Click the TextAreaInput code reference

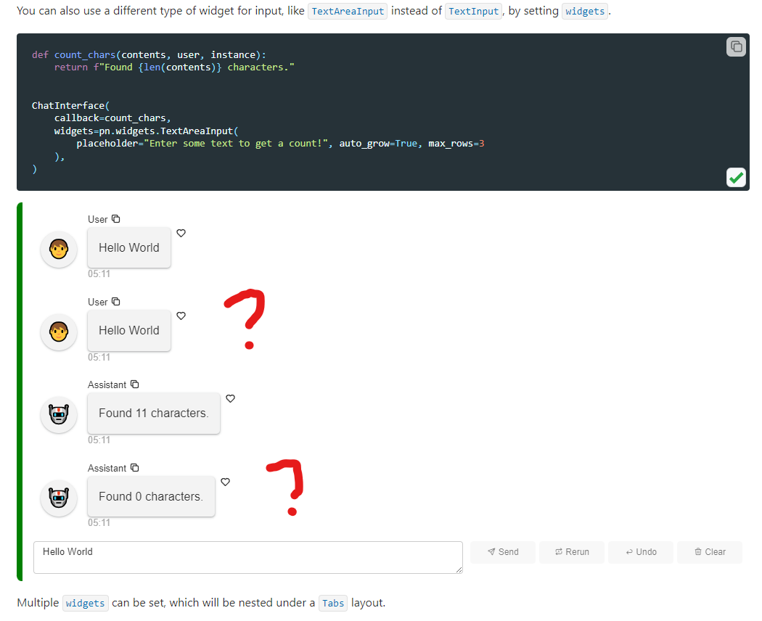click(x=347, y=11)
